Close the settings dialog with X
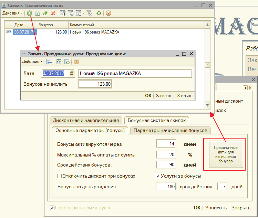 pyautogui.click(x=254, y=80)
